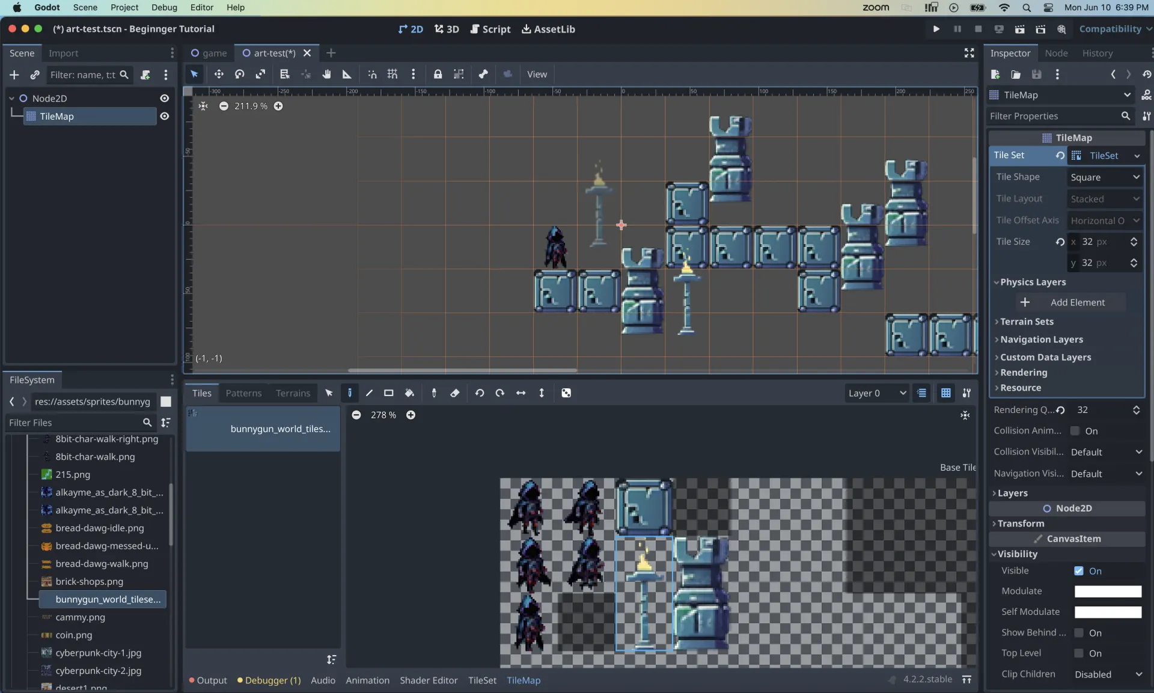Select the Scale Mode tool
The image size is (1154, 693).
[x=260, y=74]
